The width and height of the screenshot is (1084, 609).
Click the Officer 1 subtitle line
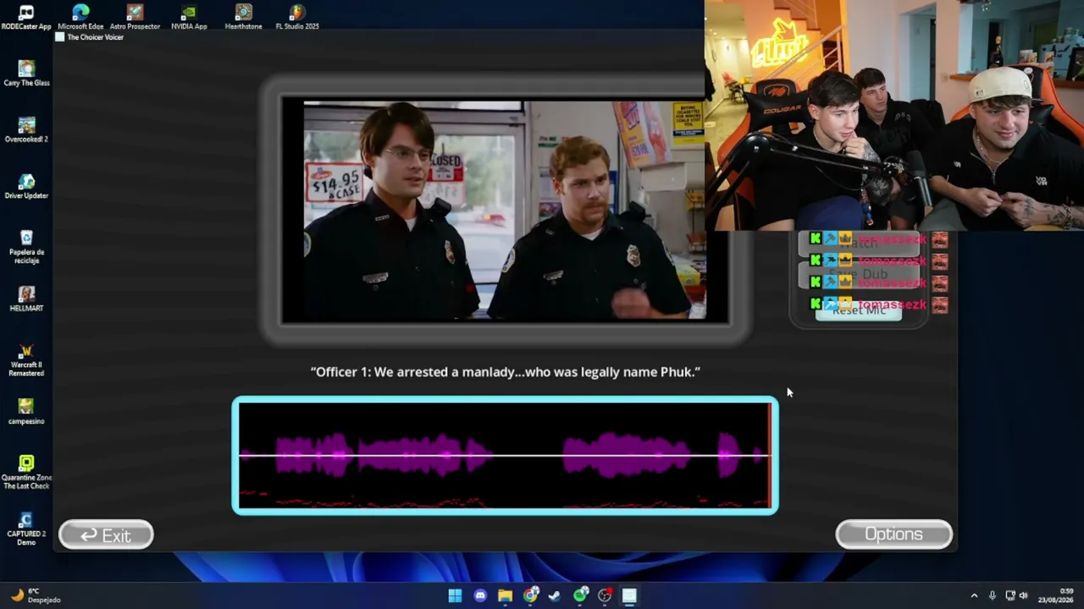tap(506, 372)
